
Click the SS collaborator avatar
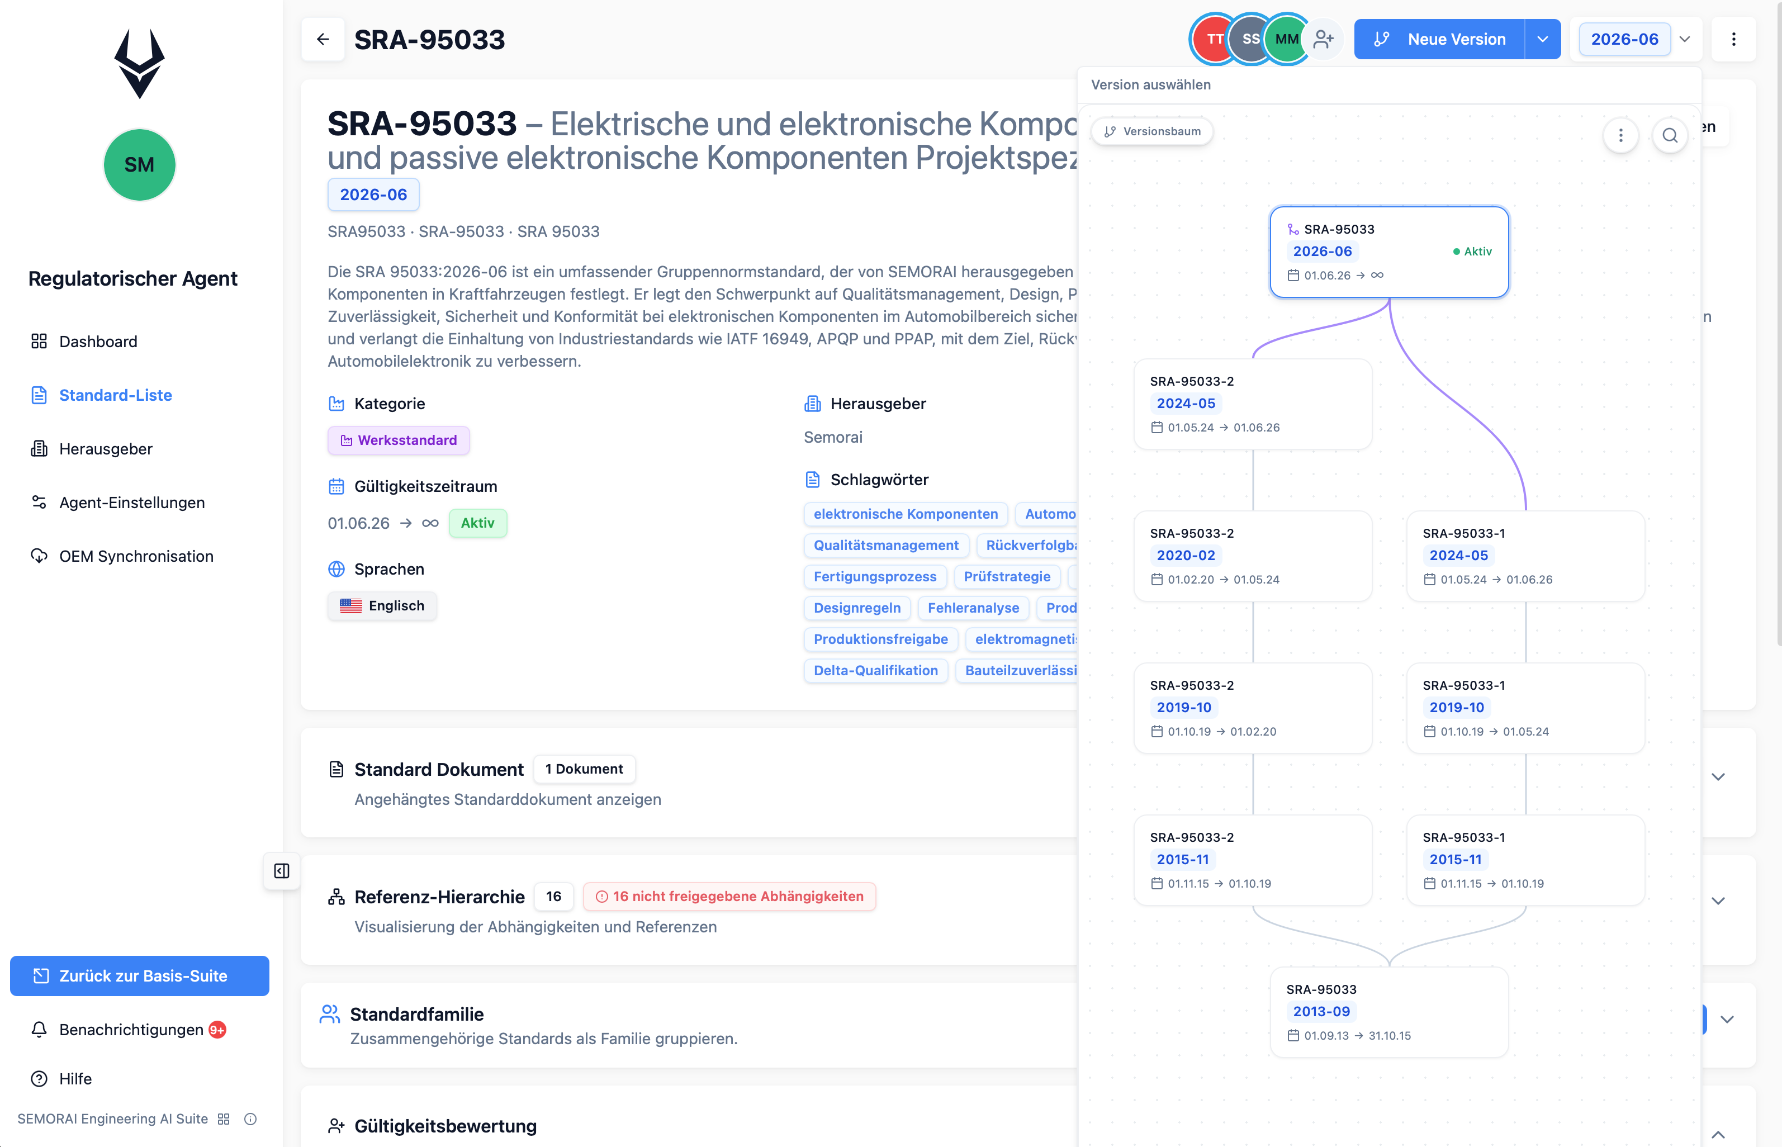coord(1250,39)
